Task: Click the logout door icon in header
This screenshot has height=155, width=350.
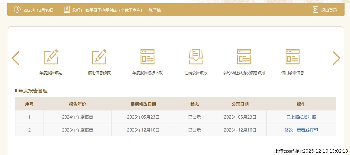Action: [315, 10]
